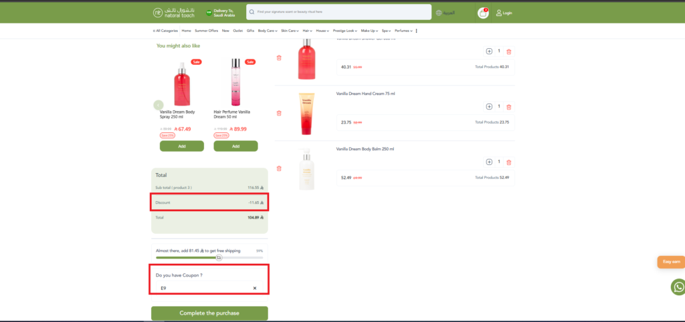Click the globe language icon

point(439,13)
